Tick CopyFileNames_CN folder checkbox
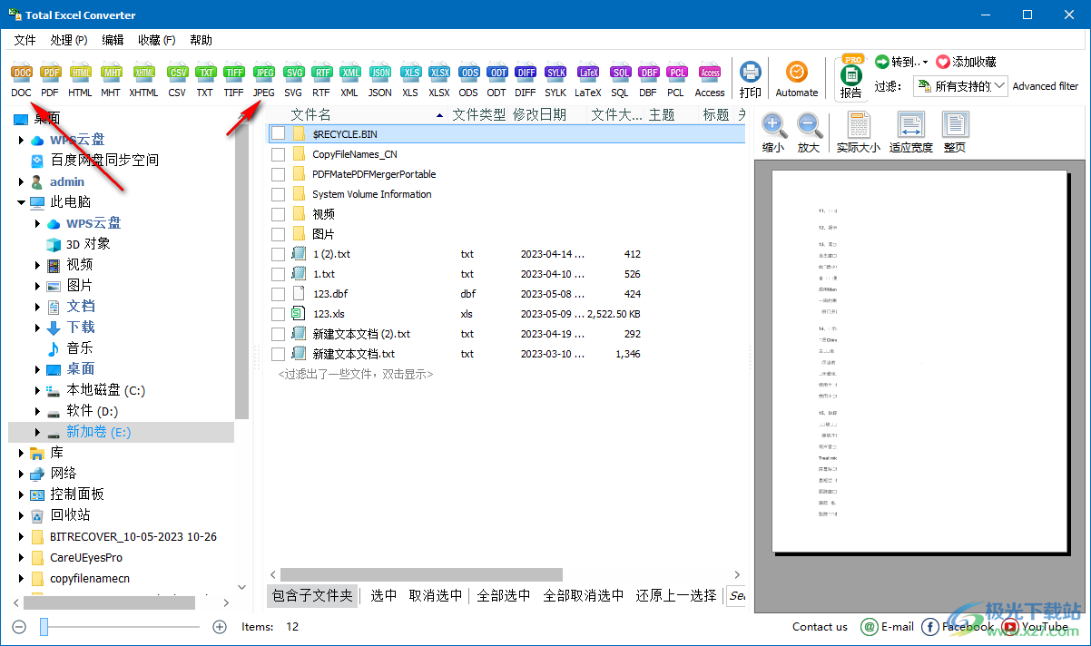 point(279,154)
